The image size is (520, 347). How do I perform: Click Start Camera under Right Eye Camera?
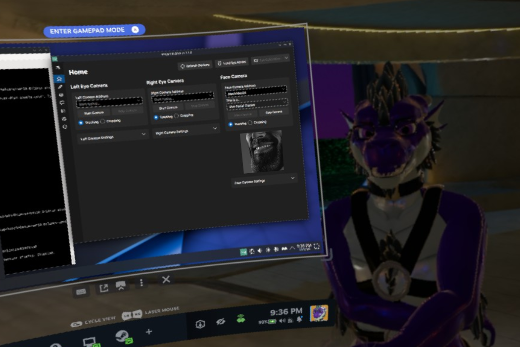pyautogui.click(x=168, y=108)
